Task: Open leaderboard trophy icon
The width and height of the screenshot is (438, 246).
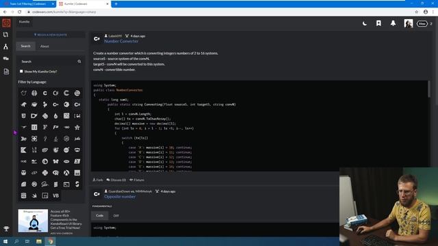Action: (6, 229)
